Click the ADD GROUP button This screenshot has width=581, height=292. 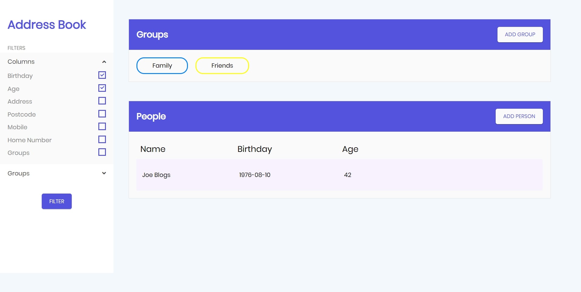click(x=520, y=35)
